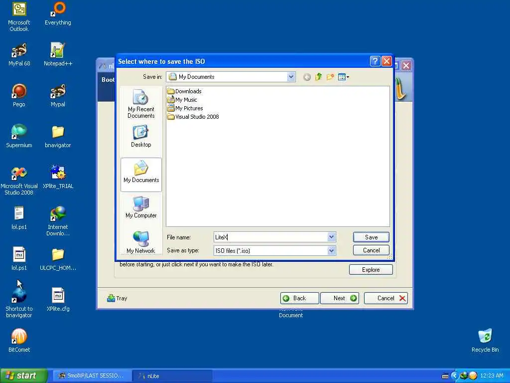Select the lol.ps1 text document icon
This screenshot has height=383, width=510.
pos(19,218)
